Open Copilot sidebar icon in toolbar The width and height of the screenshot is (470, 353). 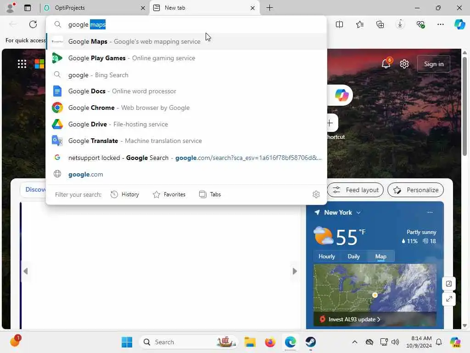click(459, 24)
